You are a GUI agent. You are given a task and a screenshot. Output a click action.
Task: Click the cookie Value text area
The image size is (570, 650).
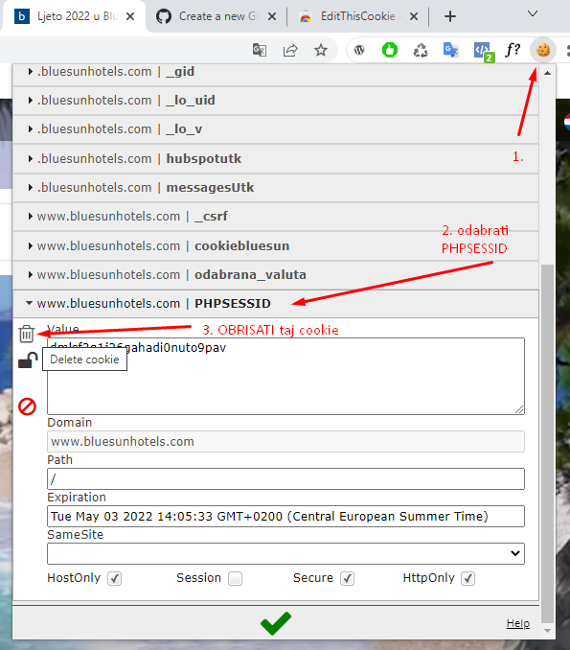click(285, 377)
